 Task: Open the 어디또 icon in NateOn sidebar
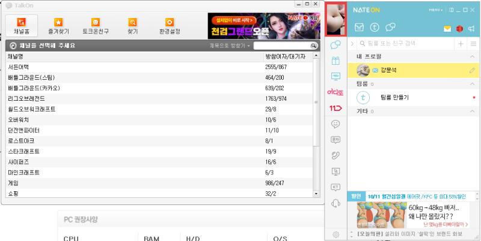[x=335, y=92]
